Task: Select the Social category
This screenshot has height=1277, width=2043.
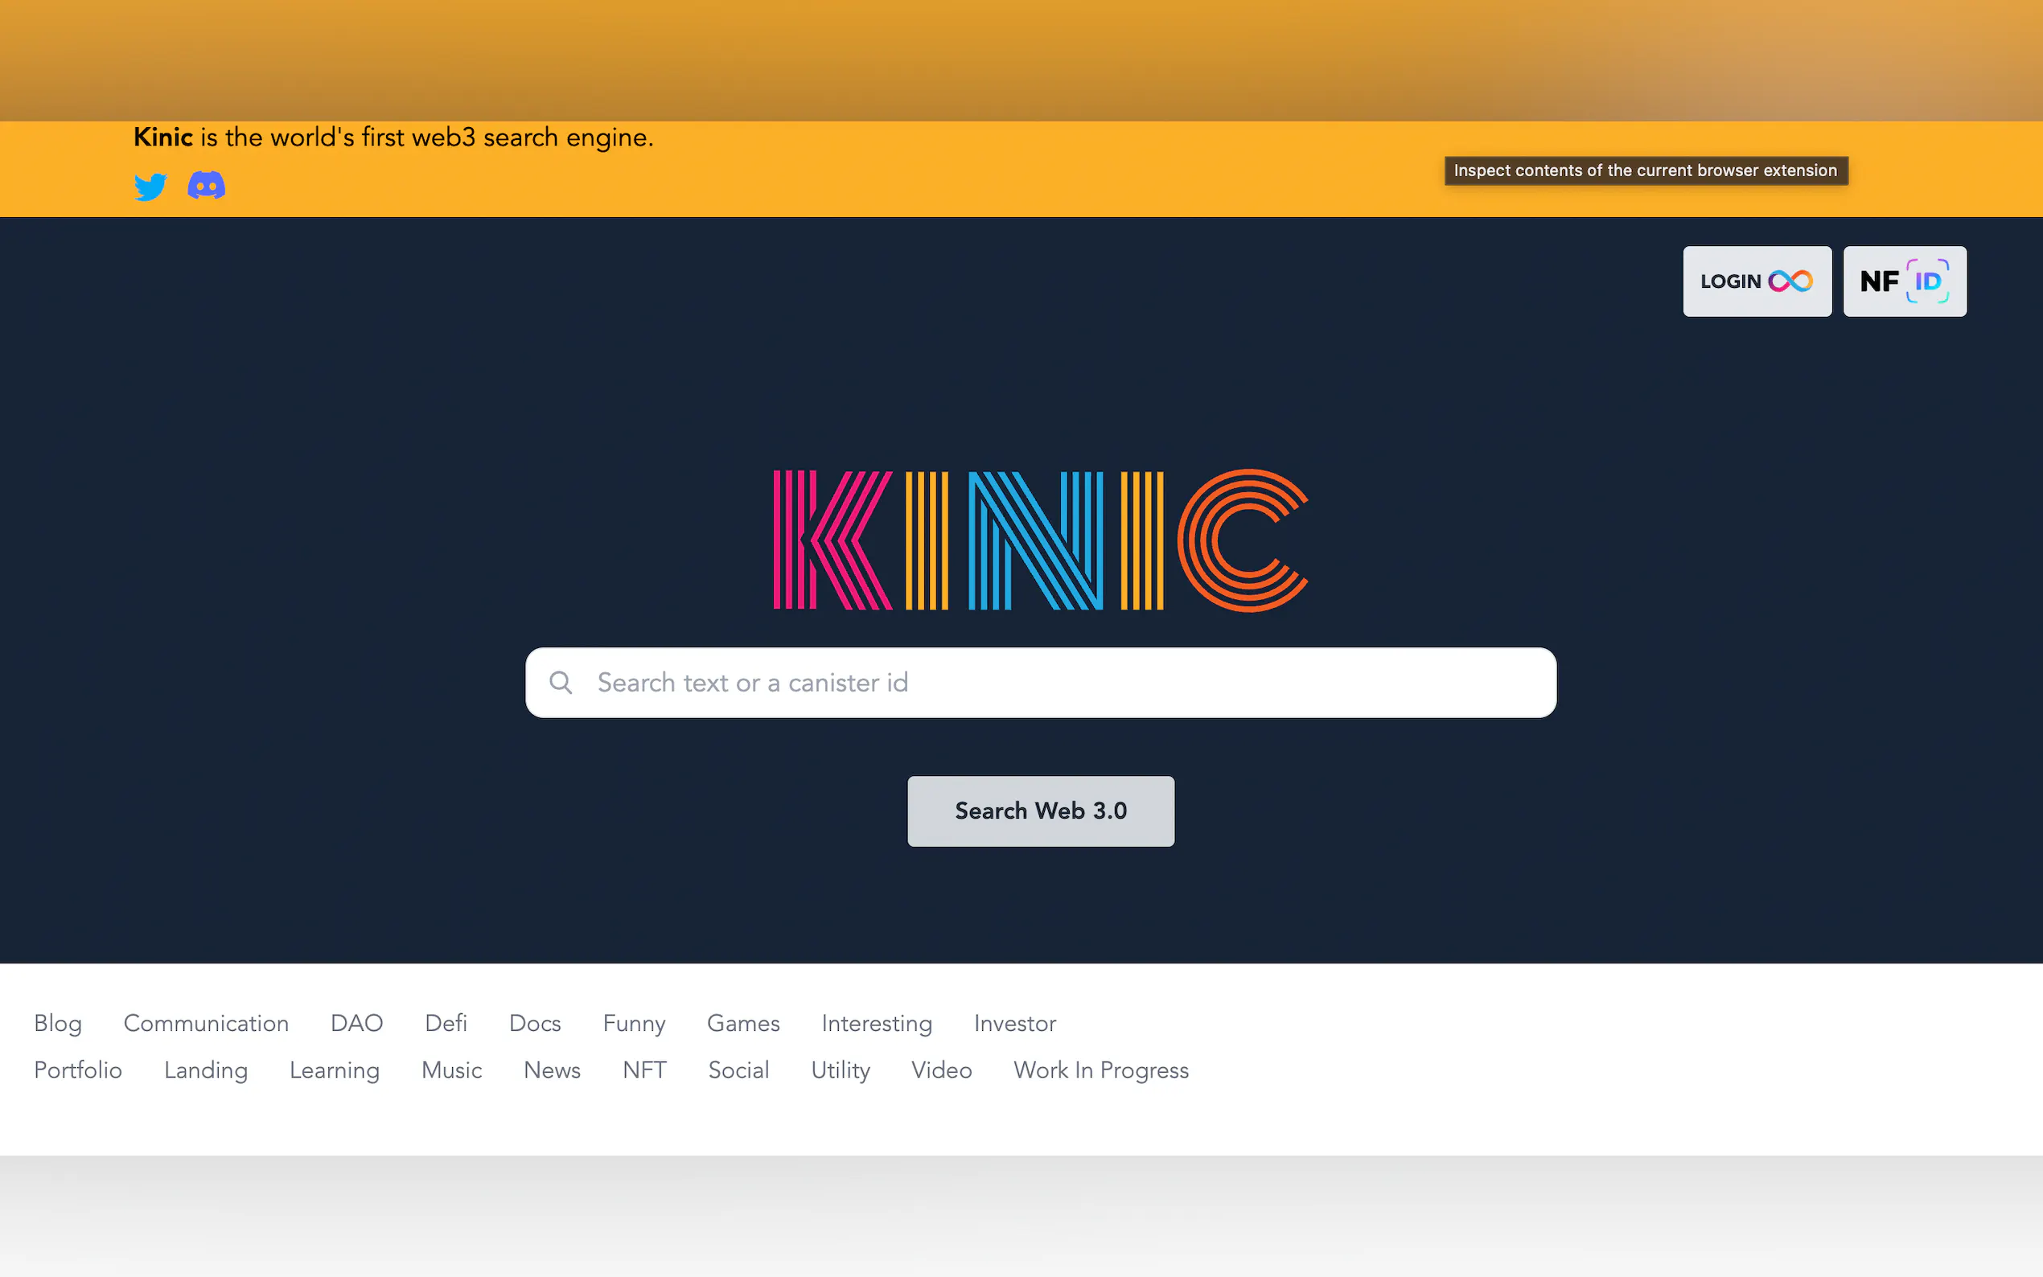Action: point(739,1070)
